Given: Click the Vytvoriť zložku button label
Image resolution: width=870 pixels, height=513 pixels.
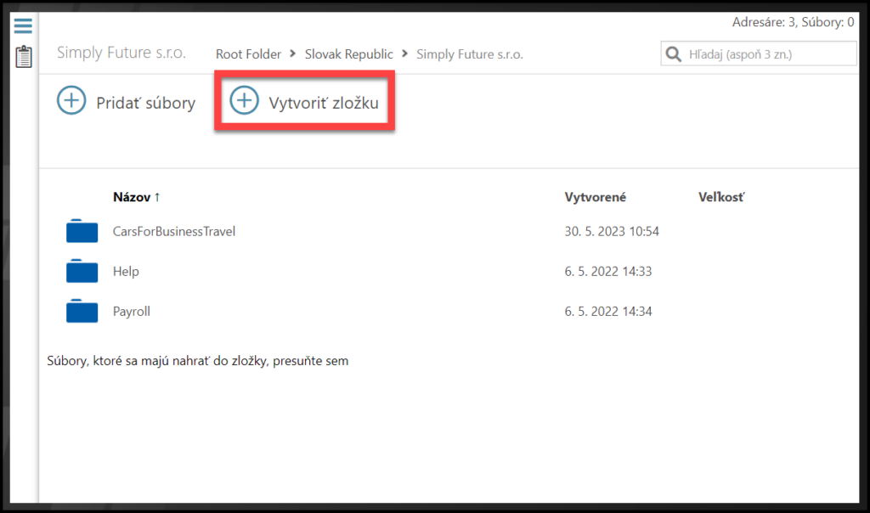Looking at the screenshot, I should point(323,103).
